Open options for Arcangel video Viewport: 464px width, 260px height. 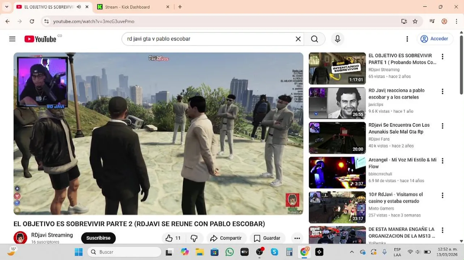pos(442,161)
